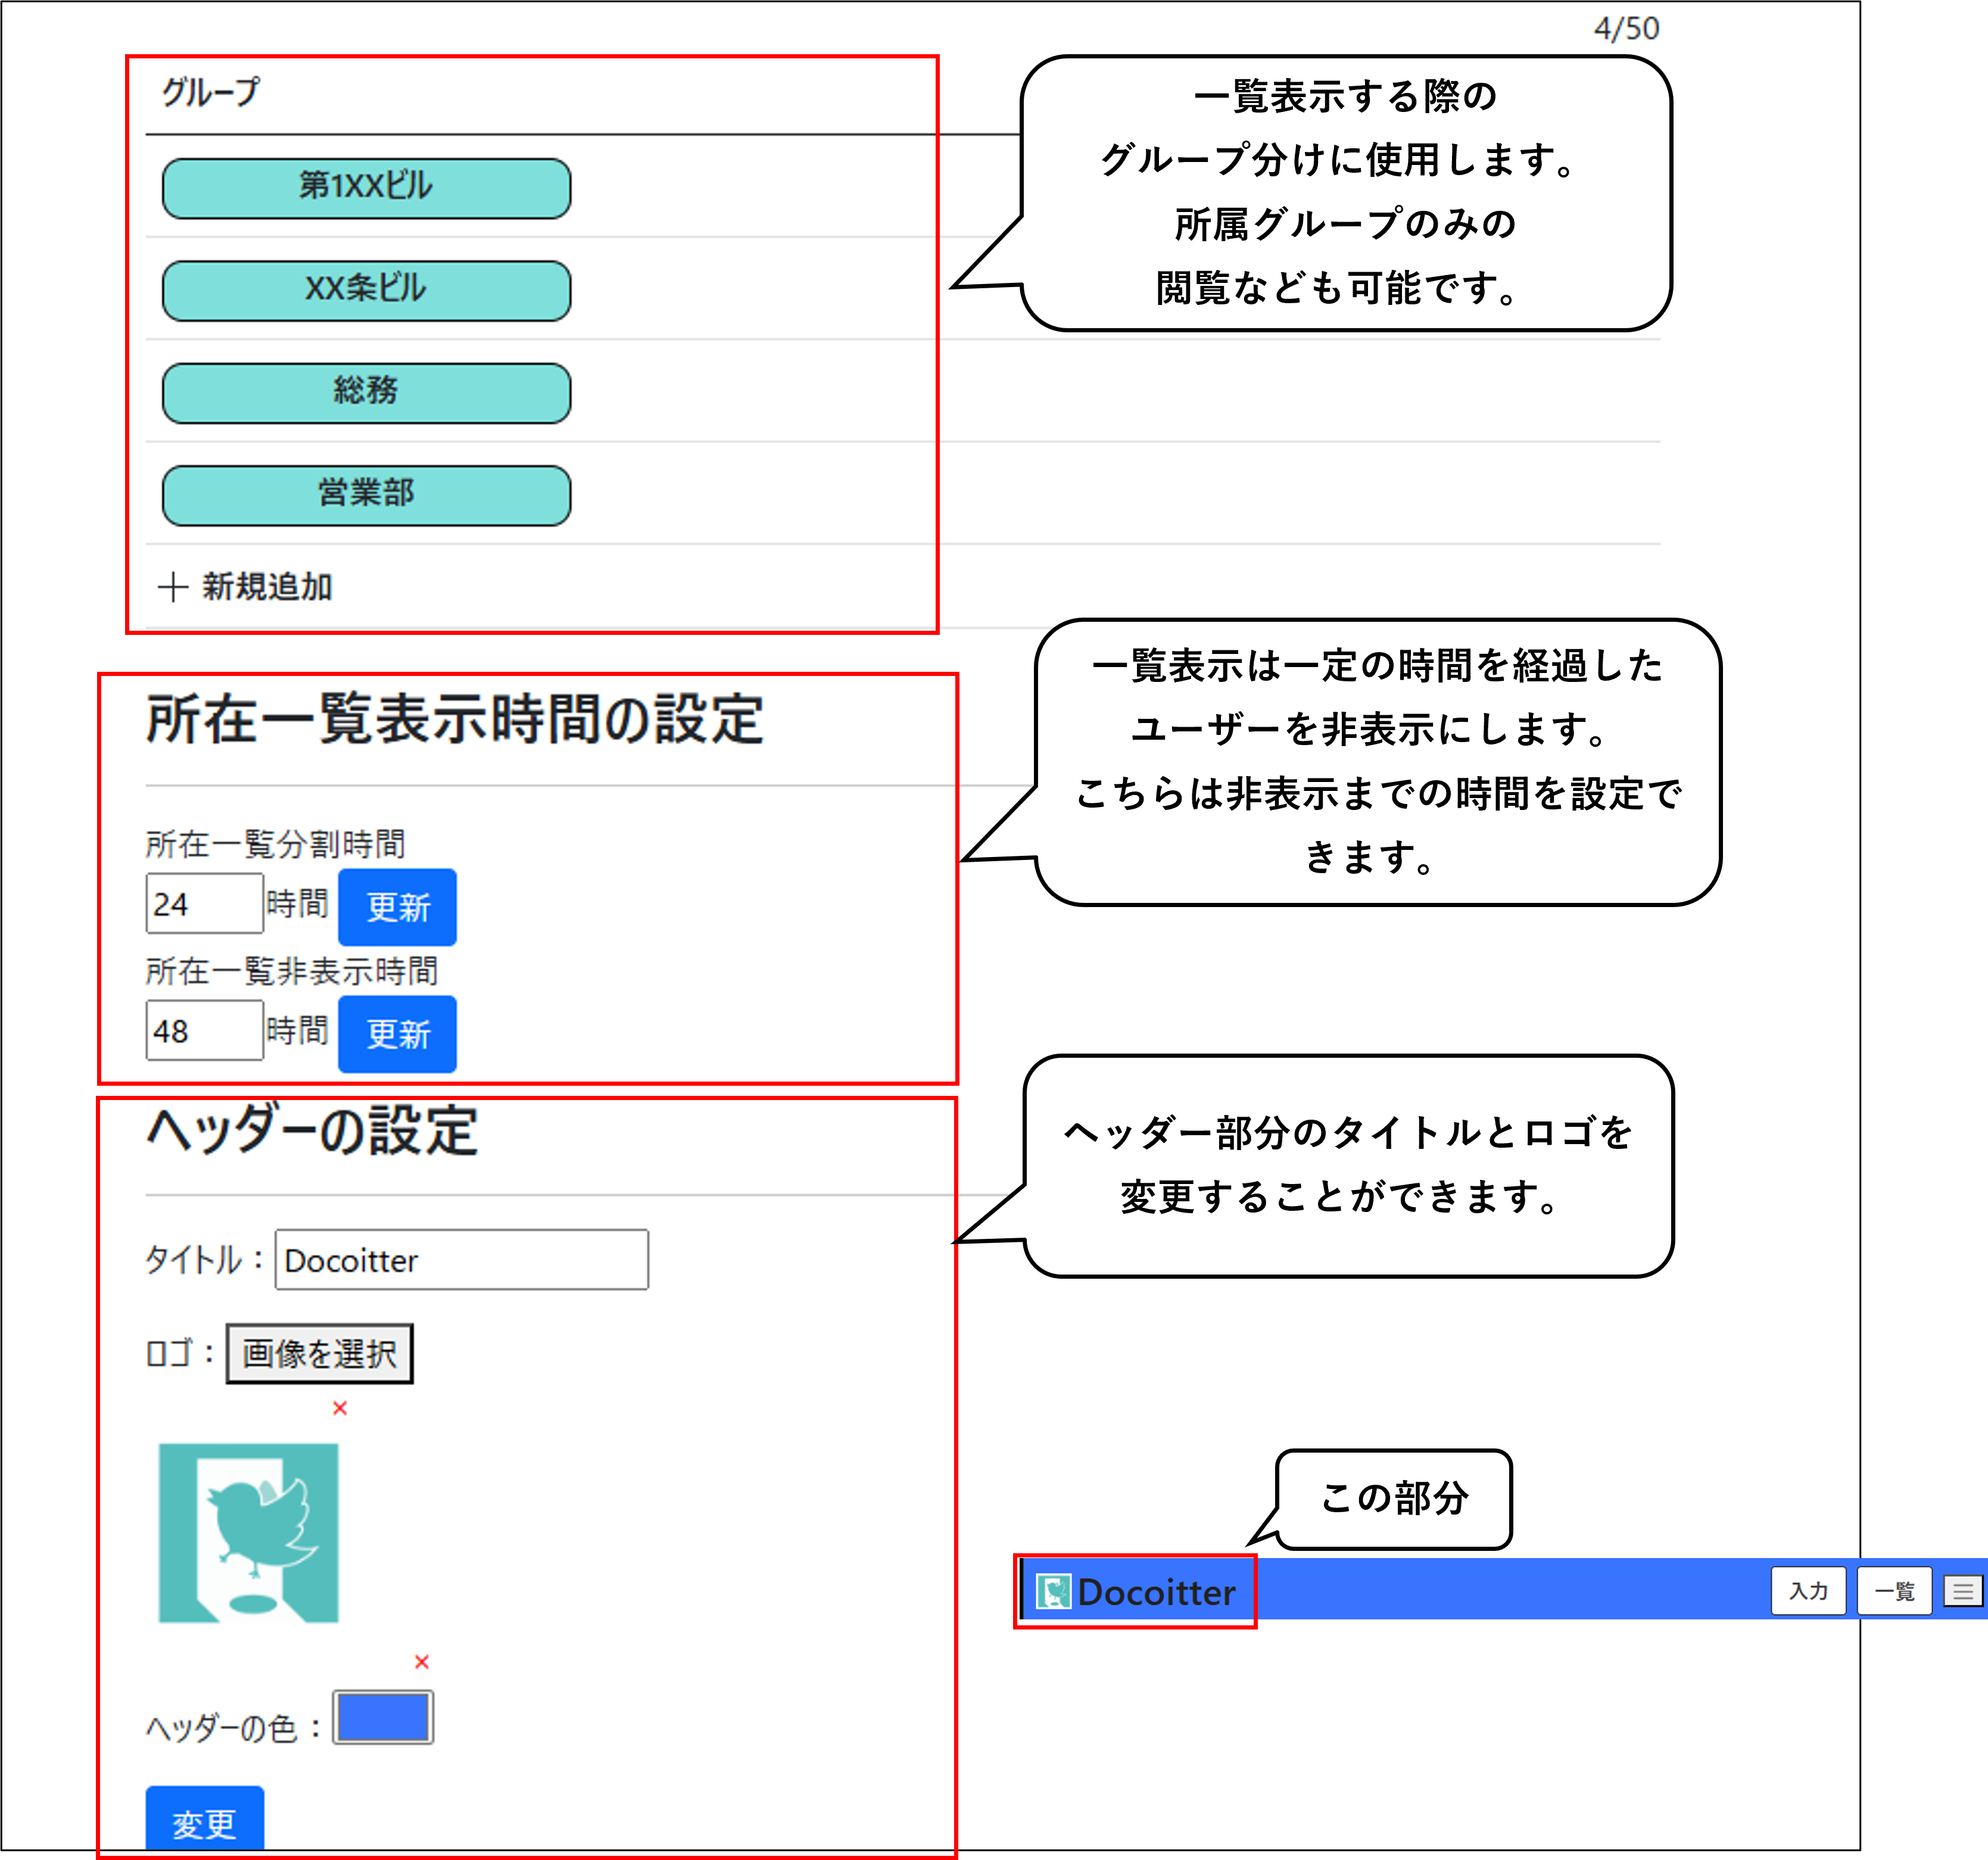Select the 営業部 group
This screenshot has height=1860, width=1988.
click(x=366, y=495)
